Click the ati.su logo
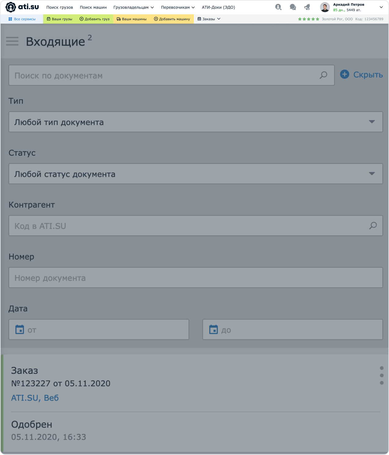The image size is (389, 455). tap(22, 7)
